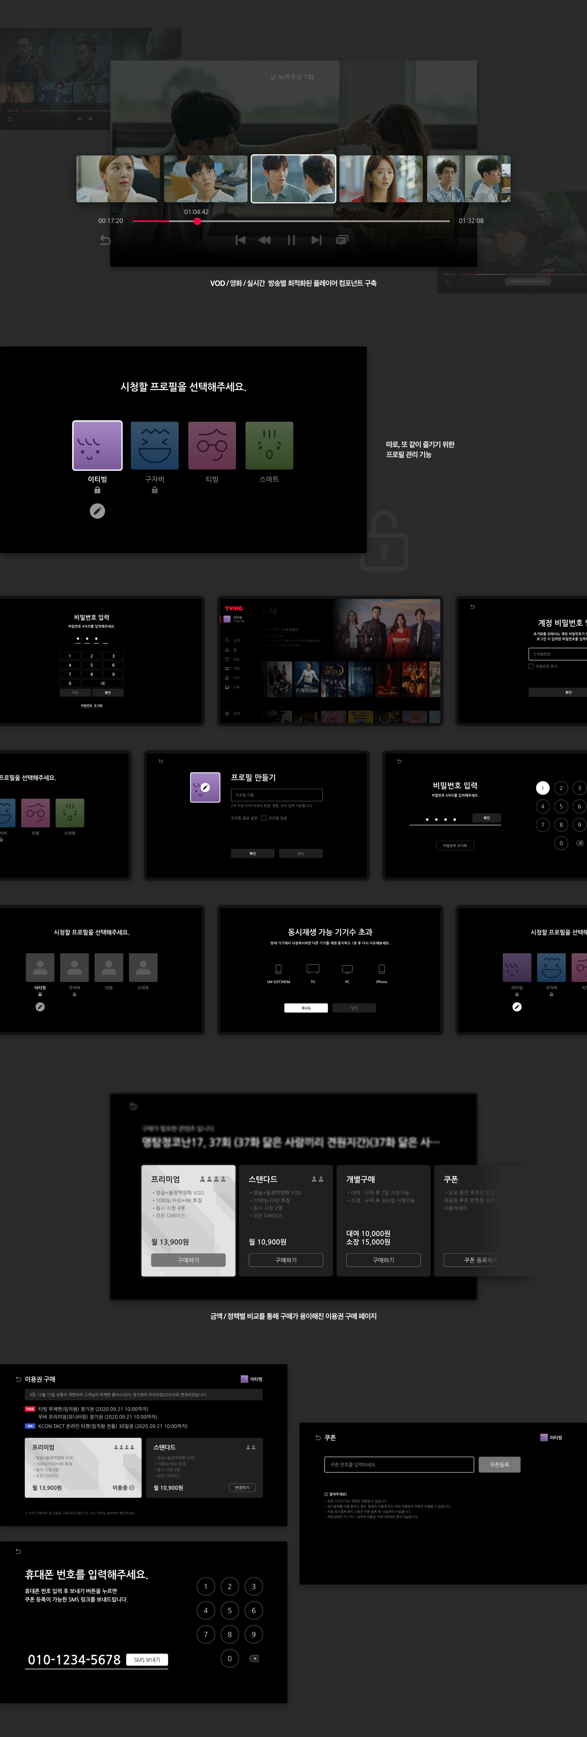Screen dimensions: 587x1737
Task: Toggle the 프로필 잠금 checkbox
Action: click(264, 818)
